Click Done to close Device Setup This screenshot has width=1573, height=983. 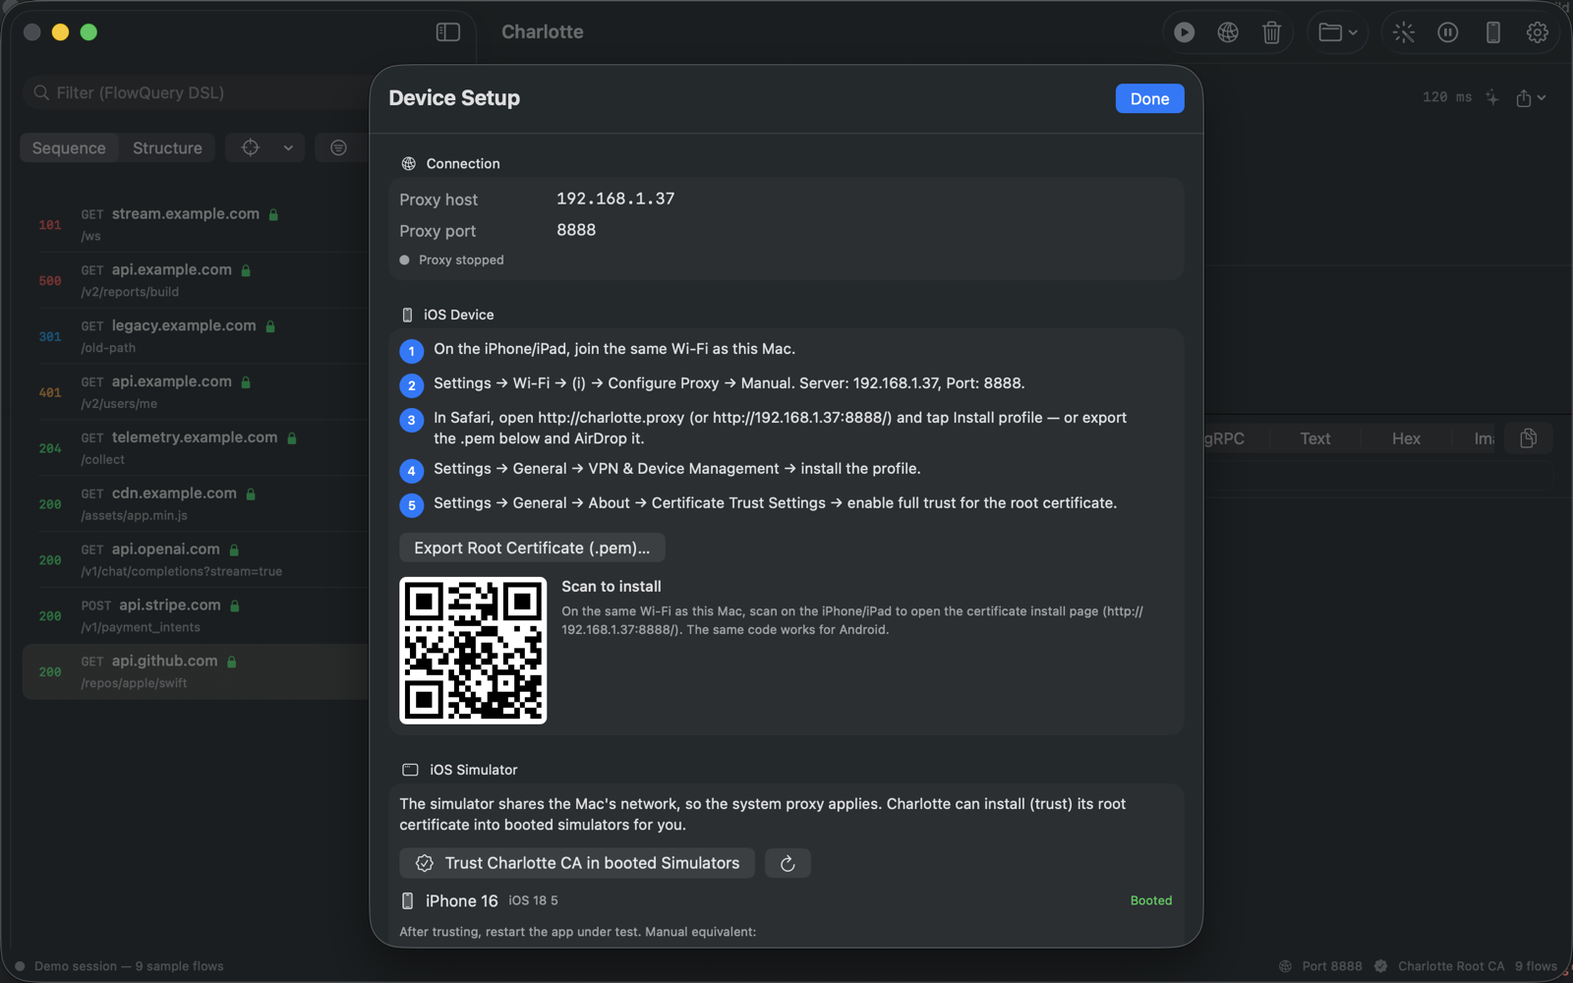coord(1149,98)
